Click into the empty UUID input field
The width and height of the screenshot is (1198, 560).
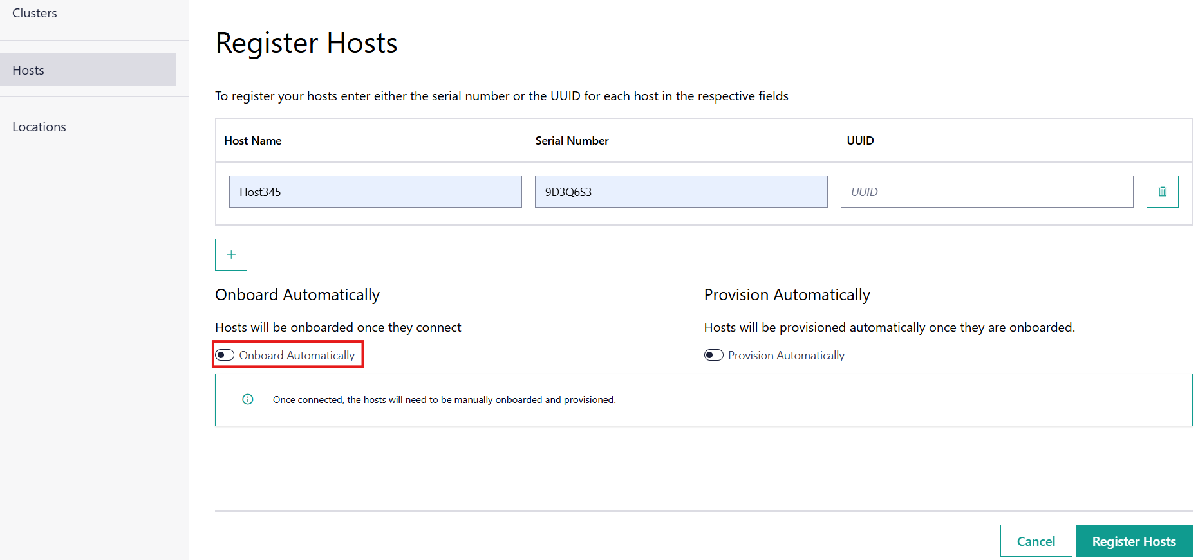coord(987,192)
